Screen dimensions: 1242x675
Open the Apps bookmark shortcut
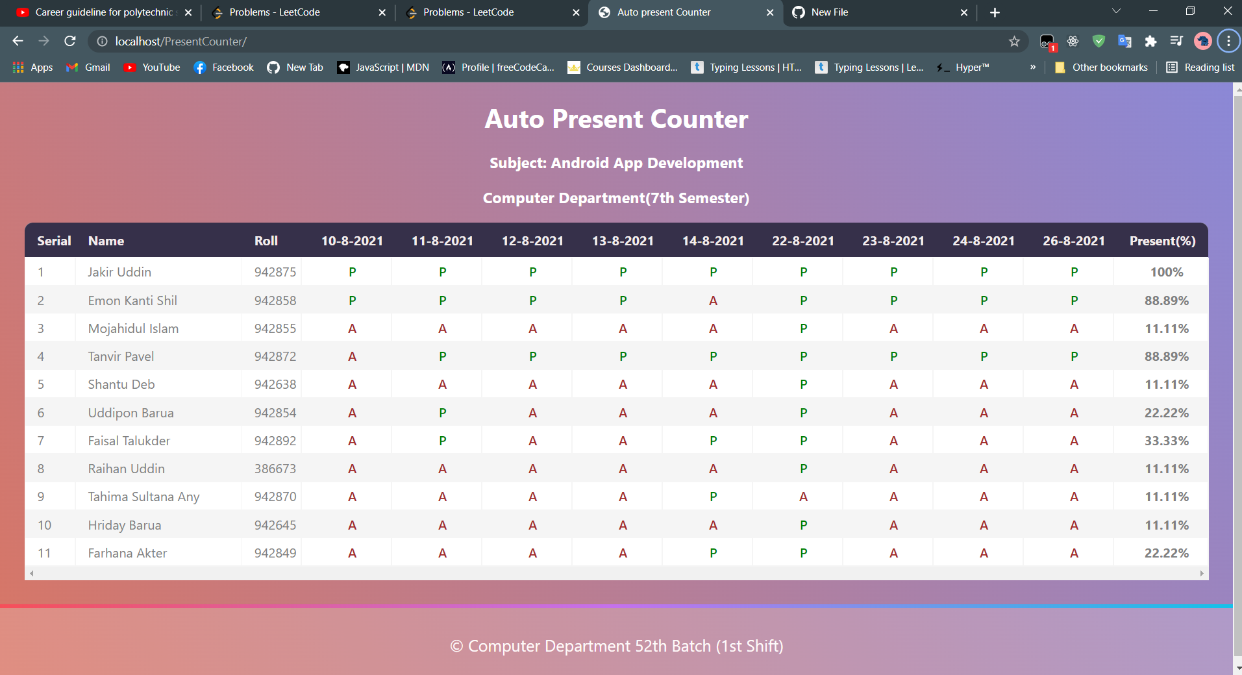[32, 67]
